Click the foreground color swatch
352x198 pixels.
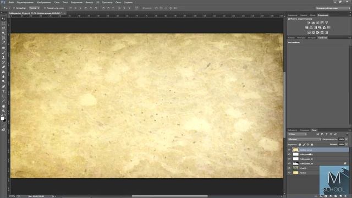click(x=2, y=118)
